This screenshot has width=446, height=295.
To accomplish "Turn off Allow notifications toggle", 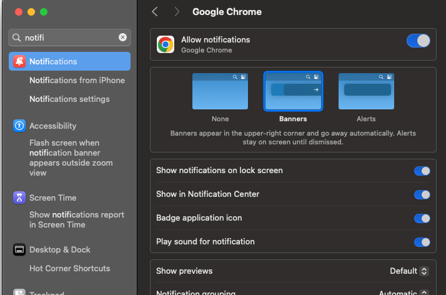I will pyautogui.click(x=418, y=41).
